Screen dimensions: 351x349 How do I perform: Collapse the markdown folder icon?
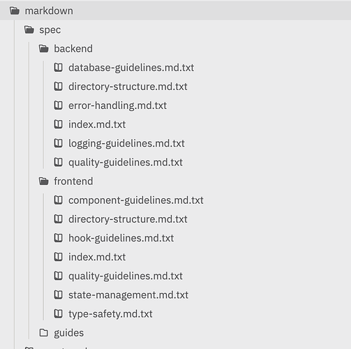pos(15,10)
